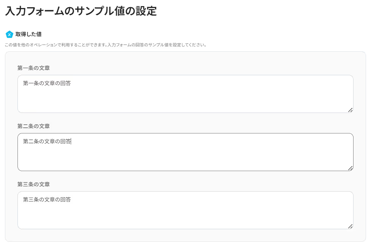The height and width of the screenshot is (249, 379).
Task: Click the page heading 入力フォームのサンプル値の設定
Action: pyautogui.click(x=81, y=11)
